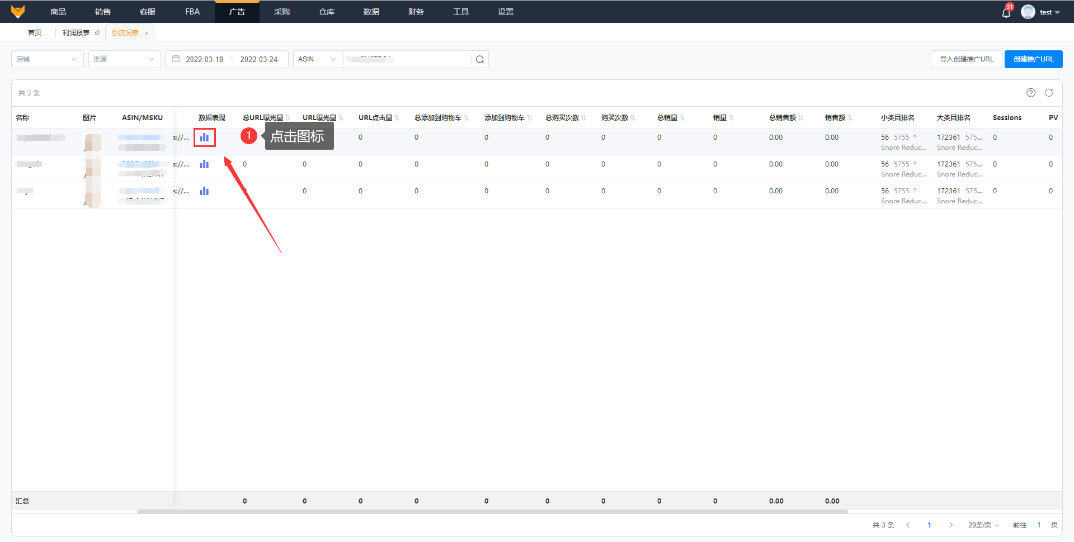Viewport: 1074px width, 542px height.
Task: Click second row s://... URL link
Action: pyautogui.click(x=181, y=164)
